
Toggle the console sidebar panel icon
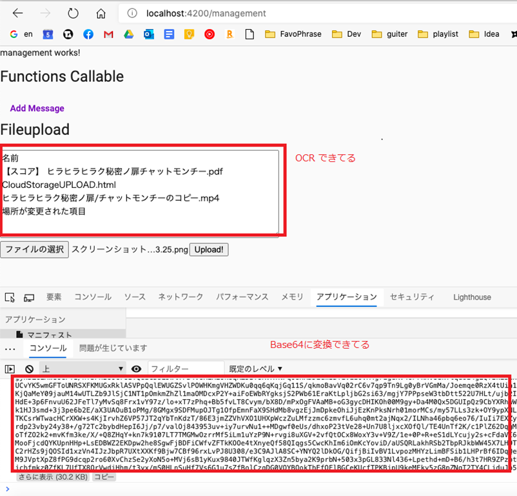tap(10, 369)
